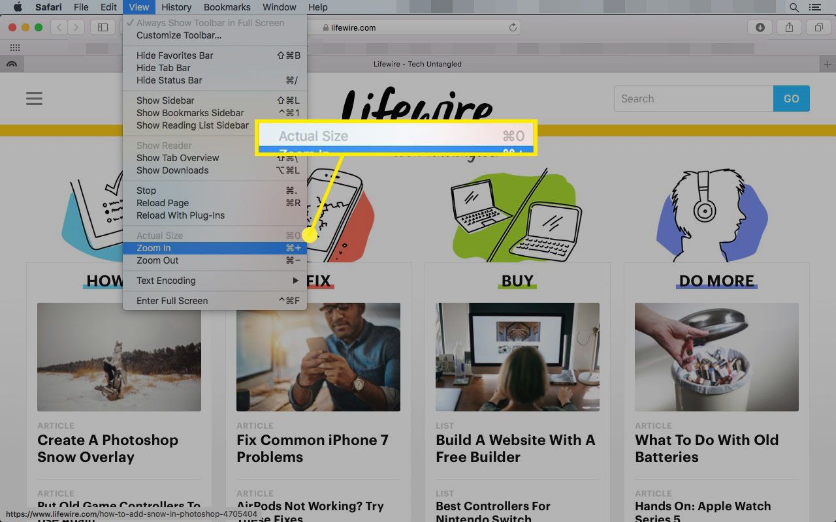The height and width of the screenshot is (522, 836).
Task: Choose Show Sidebar in View menu
Action: (215, 100)
